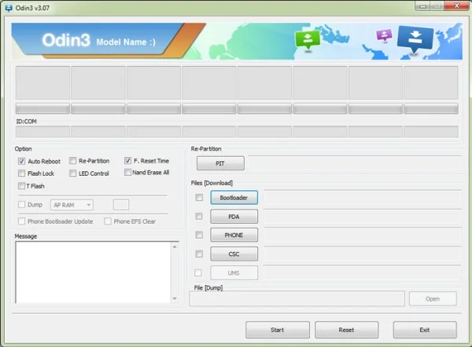Click the first ID:COM port slot

(x=42, y=132)
